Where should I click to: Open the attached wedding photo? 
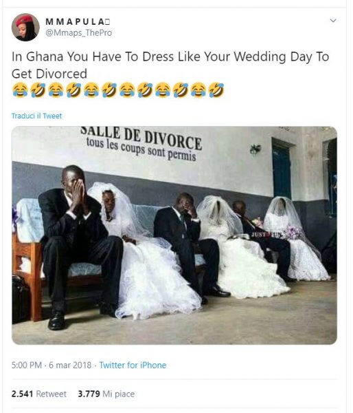click(x=174, y=235)
